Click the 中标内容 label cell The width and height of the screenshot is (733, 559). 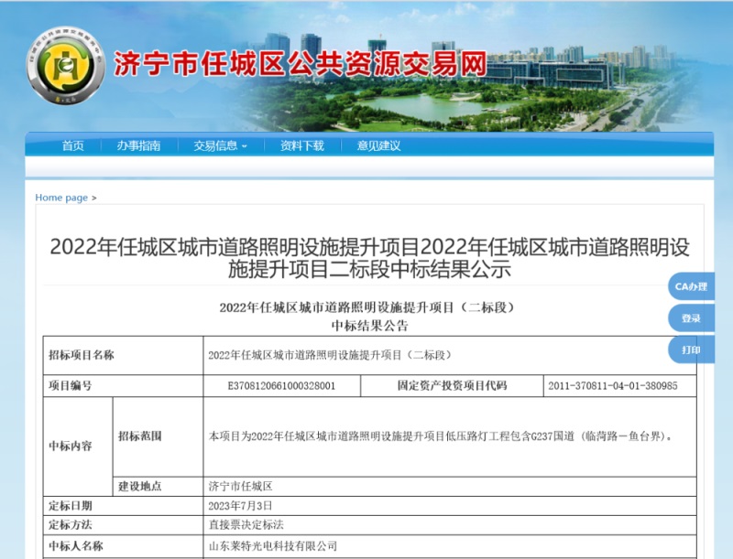(x=78, y=446)
